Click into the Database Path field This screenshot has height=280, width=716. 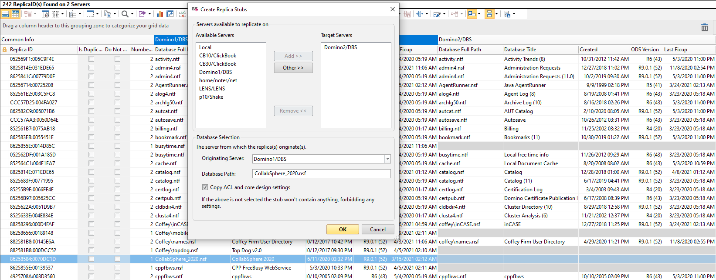pos(321,173)
